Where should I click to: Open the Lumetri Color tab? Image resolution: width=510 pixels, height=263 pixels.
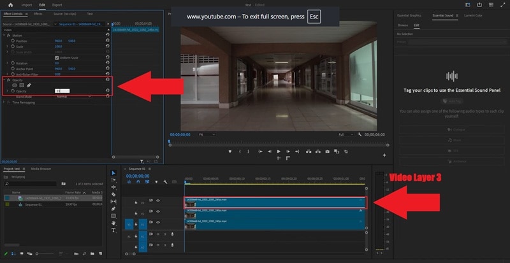473,15
